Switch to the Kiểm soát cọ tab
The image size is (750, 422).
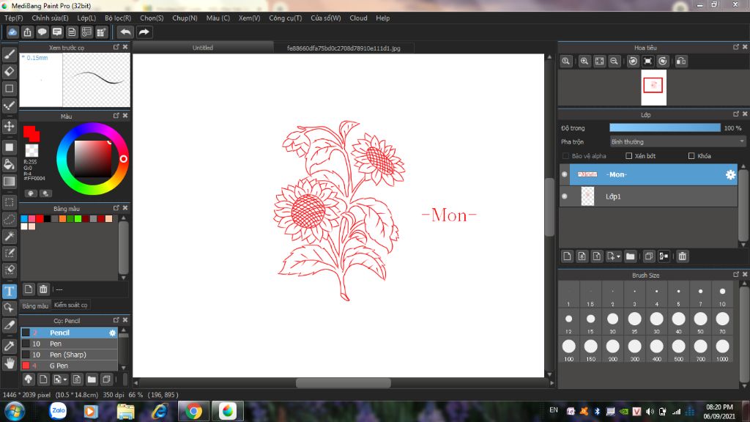point(71,305)
